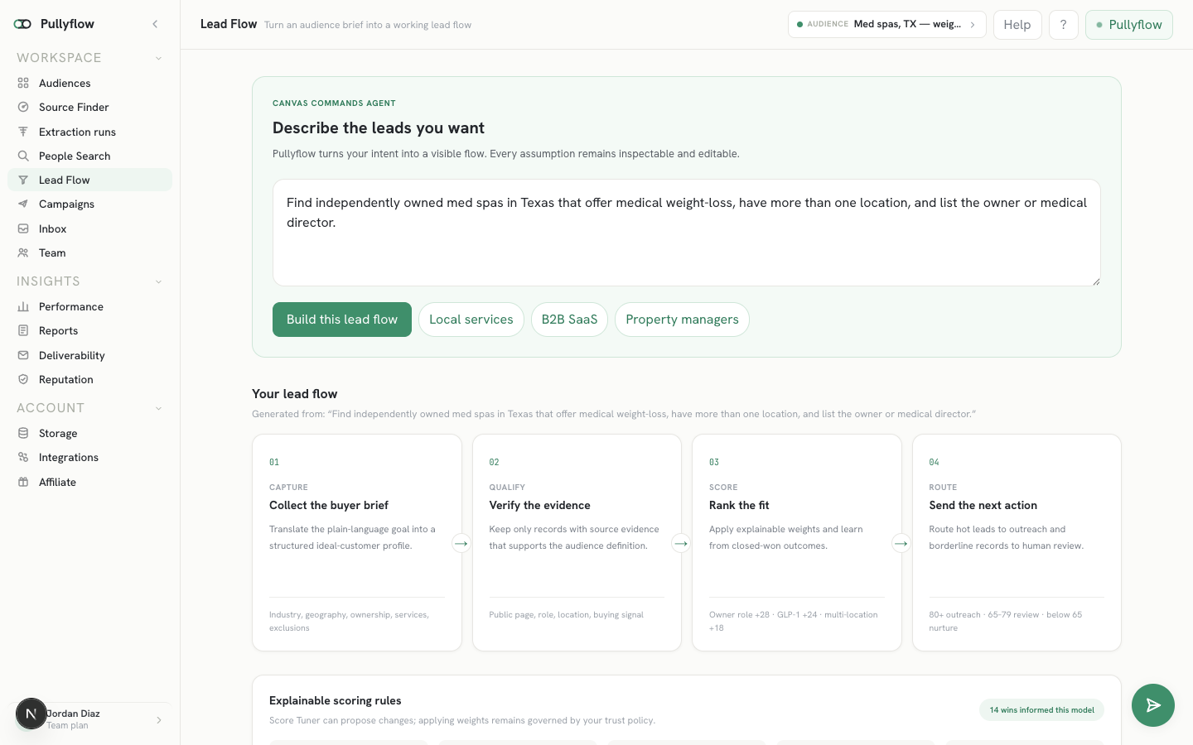Select Property managers preset
The height and width of the screenshot is (745, 1193).
coord(682,320)
